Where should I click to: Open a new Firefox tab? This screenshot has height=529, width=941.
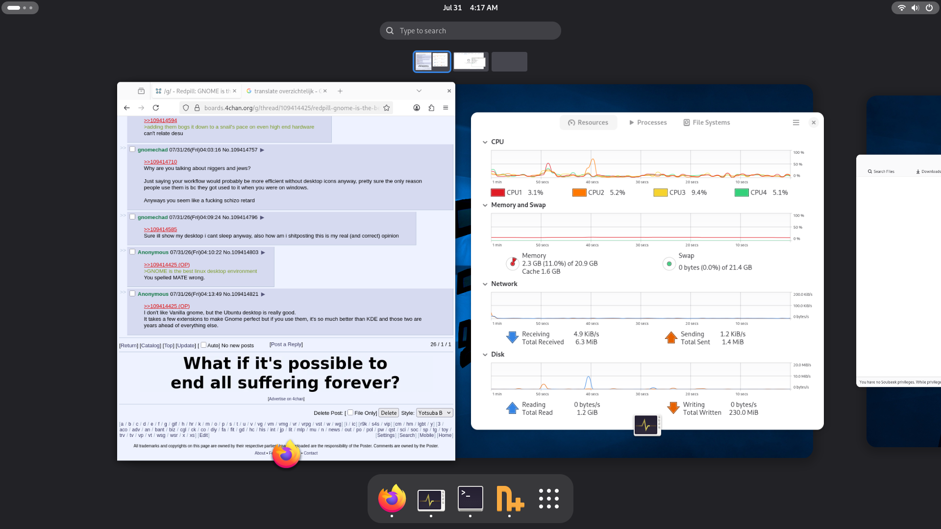340,91
